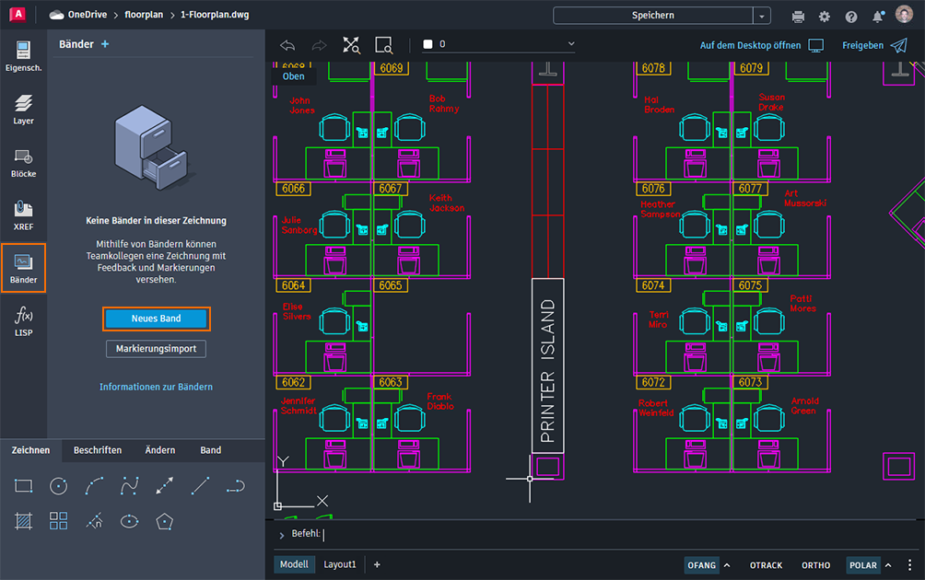Viewport: 925px width, 580px height.
Task: Open the layer selection dropdown
Action: 498,44
